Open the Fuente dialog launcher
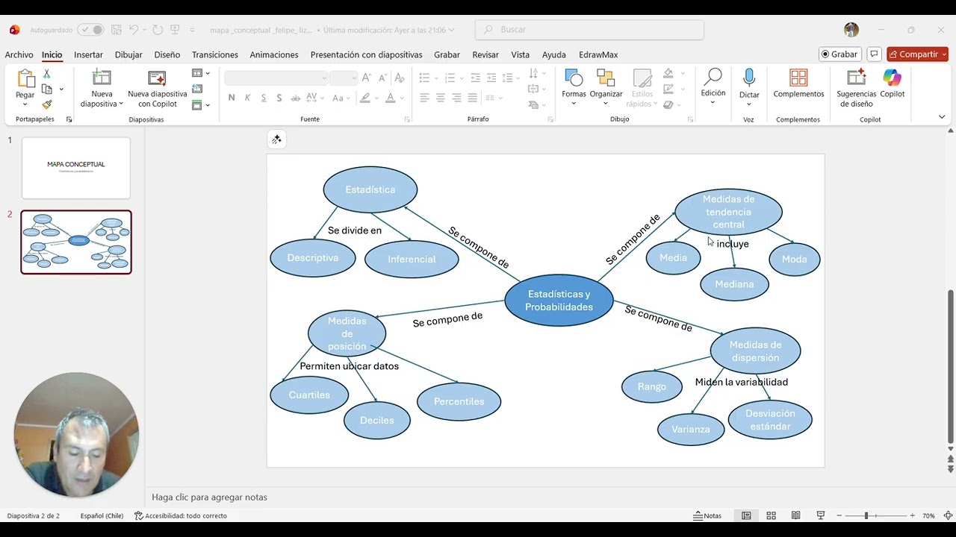 [407, 119]
